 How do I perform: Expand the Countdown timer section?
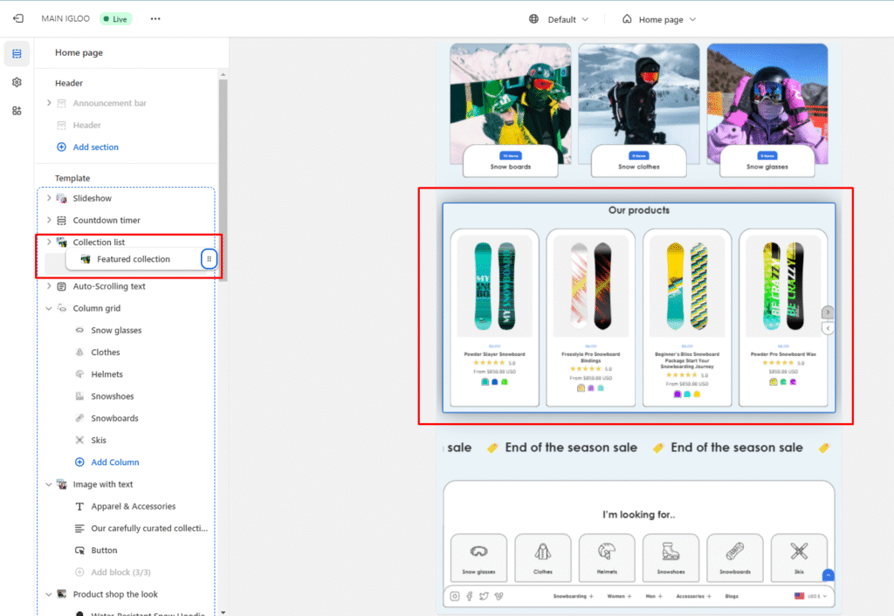coord(49,221)
